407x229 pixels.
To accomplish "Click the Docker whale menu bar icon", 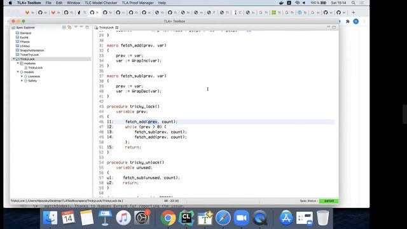I will click(281, 3).
